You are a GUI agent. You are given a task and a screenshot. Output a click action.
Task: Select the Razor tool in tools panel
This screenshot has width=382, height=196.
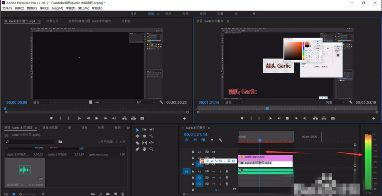point(137,143)
